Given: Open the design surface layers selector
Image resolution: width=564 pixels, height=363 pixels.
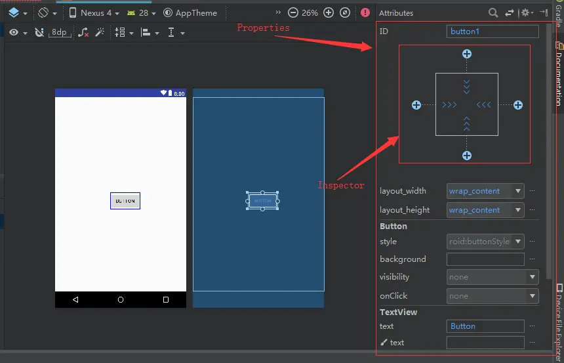Looking at the screenshot, I should (x=17, y=13).
